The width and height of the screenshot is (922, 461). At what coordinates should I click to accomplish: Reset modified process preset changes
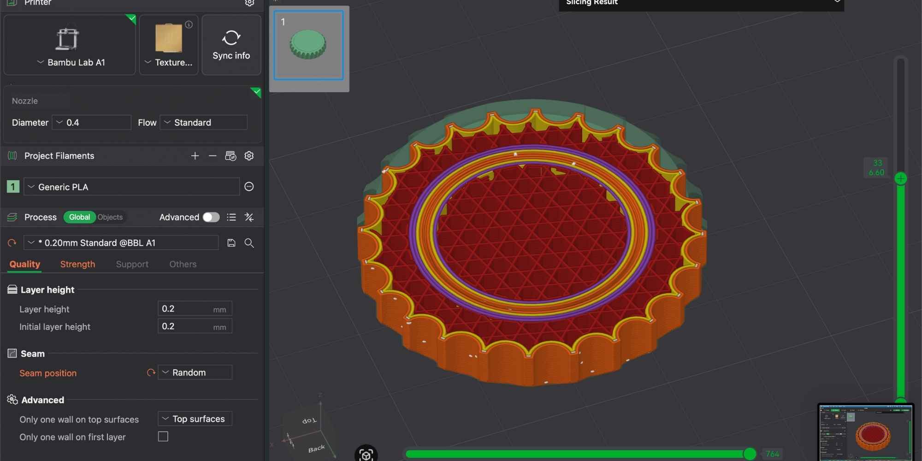(12, 243)
